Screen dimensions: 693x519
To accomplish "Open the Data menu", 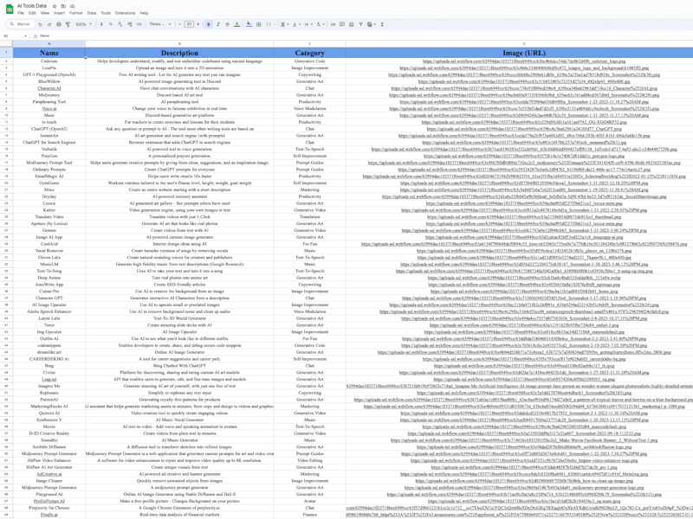I will click(x=92, y=13).
